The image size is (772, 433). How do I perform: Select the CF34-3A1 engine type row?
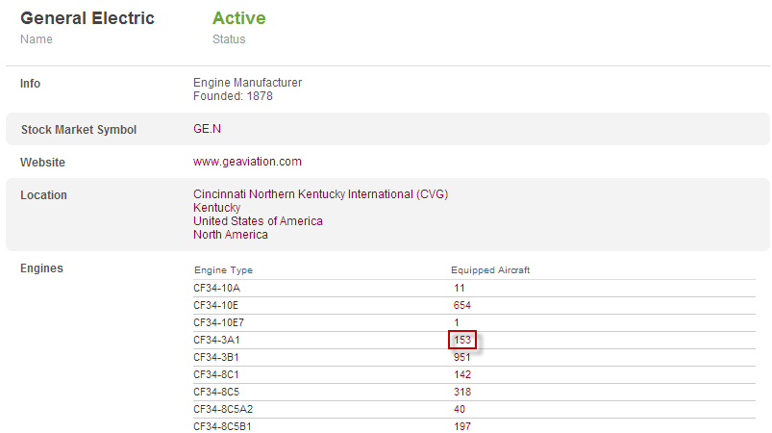point(217,340)
